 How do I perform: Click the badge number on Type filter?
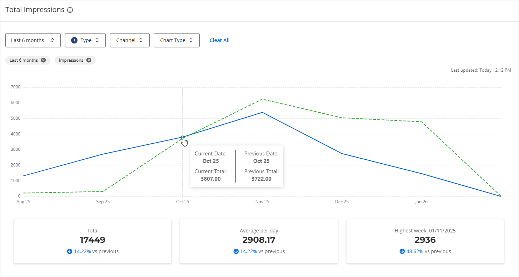coord(74,40)
